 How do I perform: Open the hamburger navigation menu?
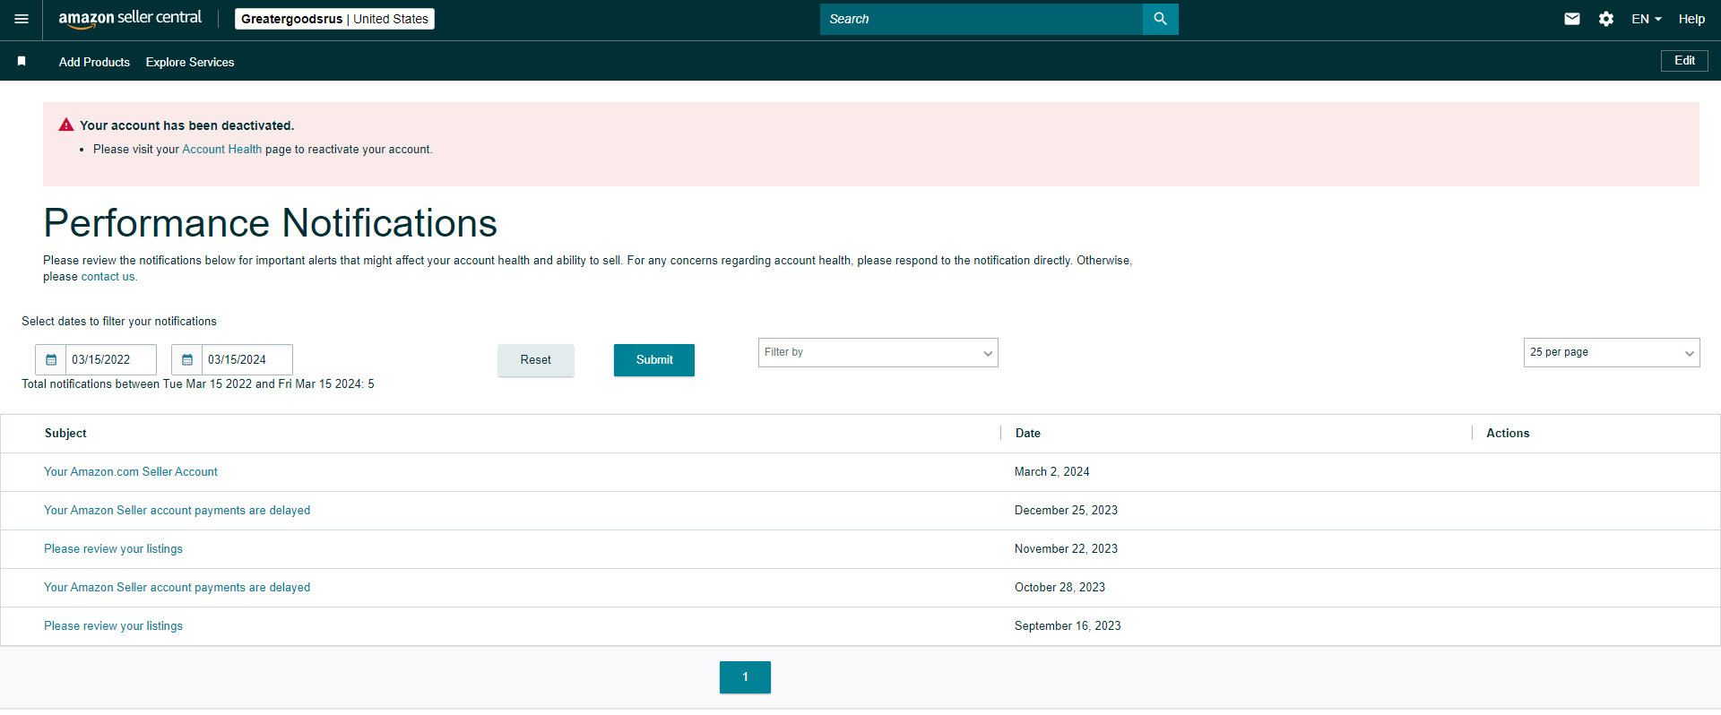[x=22, y=19]
